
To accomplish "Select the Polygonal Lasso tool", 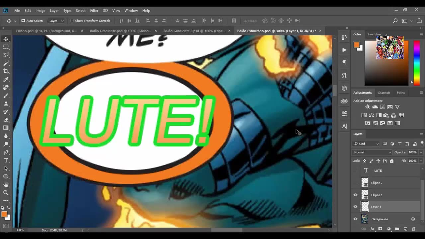I will coord(6,55).
